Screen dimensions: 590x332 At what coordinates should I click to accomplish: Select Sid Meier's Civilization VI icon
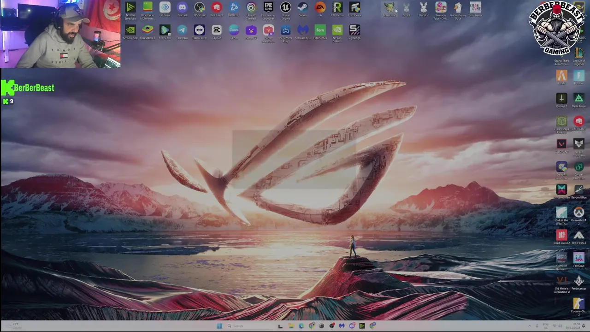(x=561, y=285)
